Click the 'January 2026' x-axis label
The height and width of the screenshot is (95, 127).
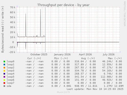[x=62, y=55]
